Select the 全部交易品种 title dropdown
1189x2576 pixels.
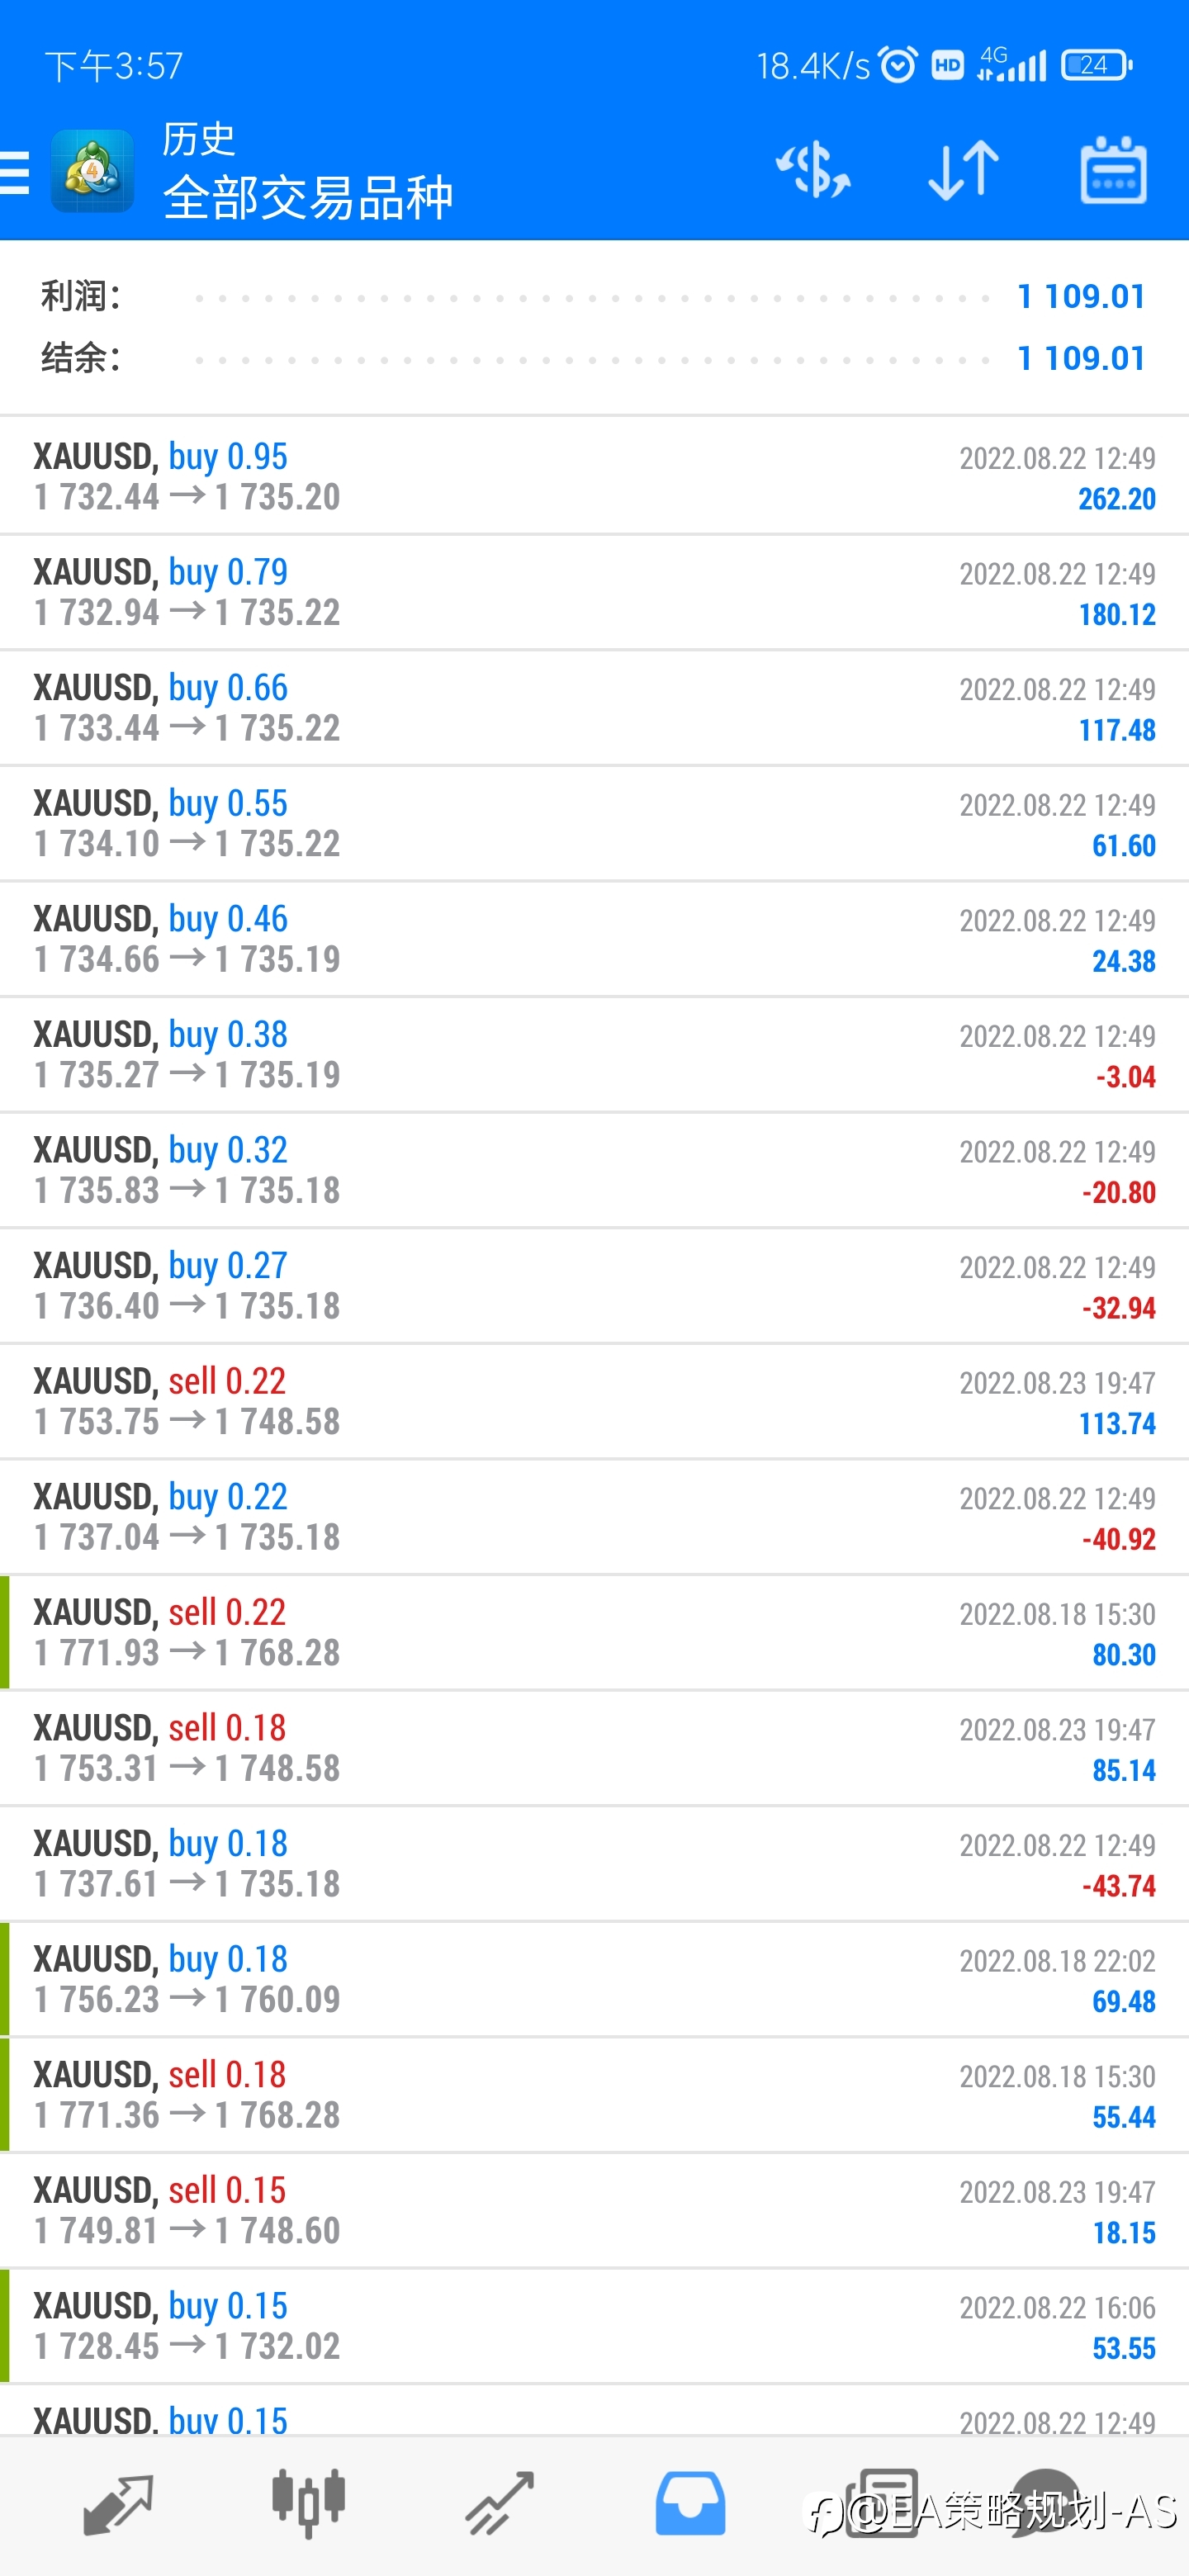pyautogui.click(x=308, y=197)
